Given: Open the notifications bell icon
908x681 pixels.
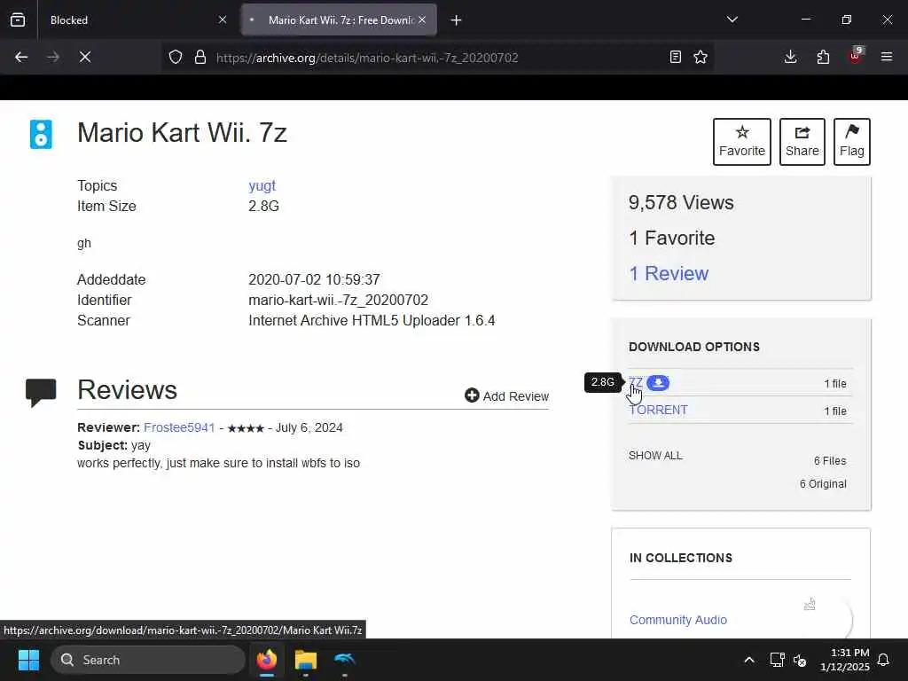Looking at the screenshot, I should tap(884, 660).
